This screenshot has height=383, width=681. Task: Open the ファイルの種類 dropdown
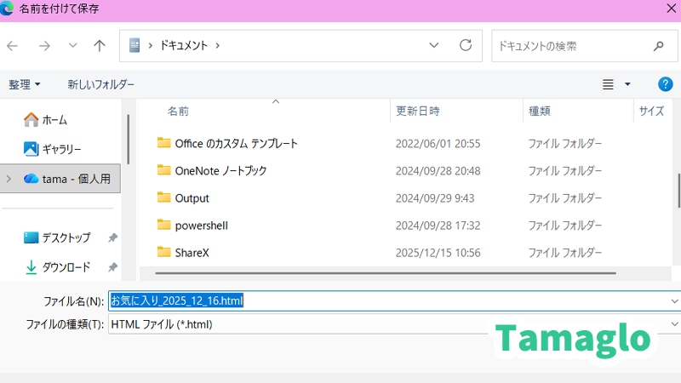674,324
